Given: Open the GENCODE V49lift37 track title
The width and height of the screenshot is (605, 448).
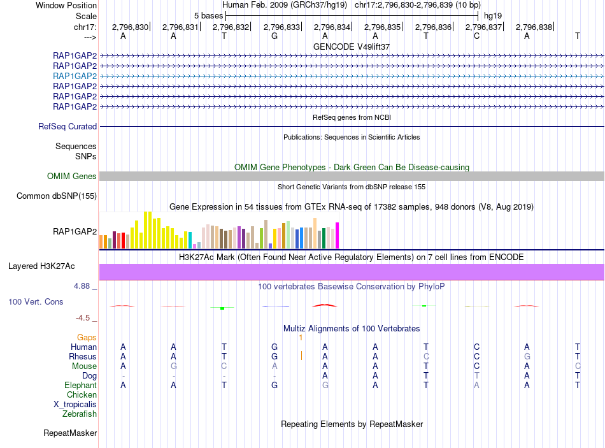Looking at the screenshot, I should coord(352,47).
